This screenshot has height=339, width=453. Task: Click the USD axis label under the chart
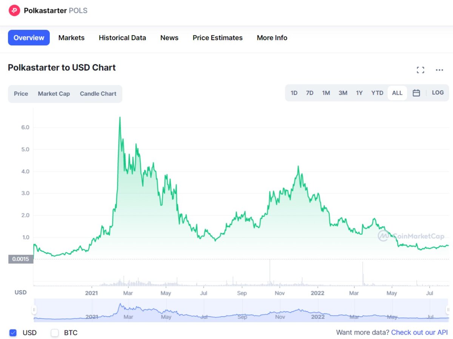tap(20, 293)
